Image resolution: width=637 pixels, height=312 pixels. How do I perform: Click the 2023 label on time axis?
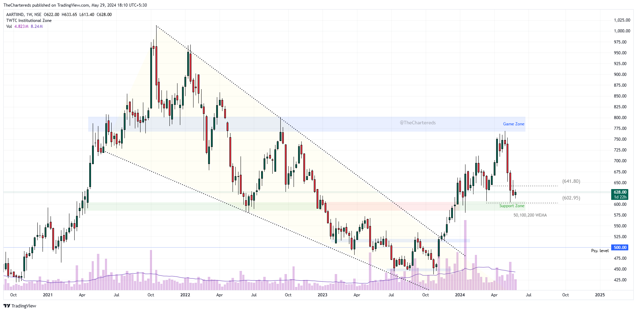click(323, 295)
